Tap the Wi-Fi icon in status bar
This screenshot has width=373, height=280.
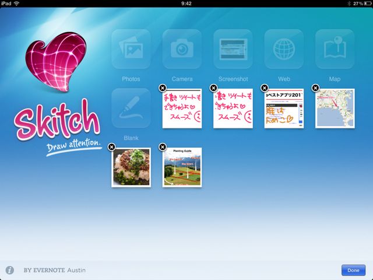16,3
